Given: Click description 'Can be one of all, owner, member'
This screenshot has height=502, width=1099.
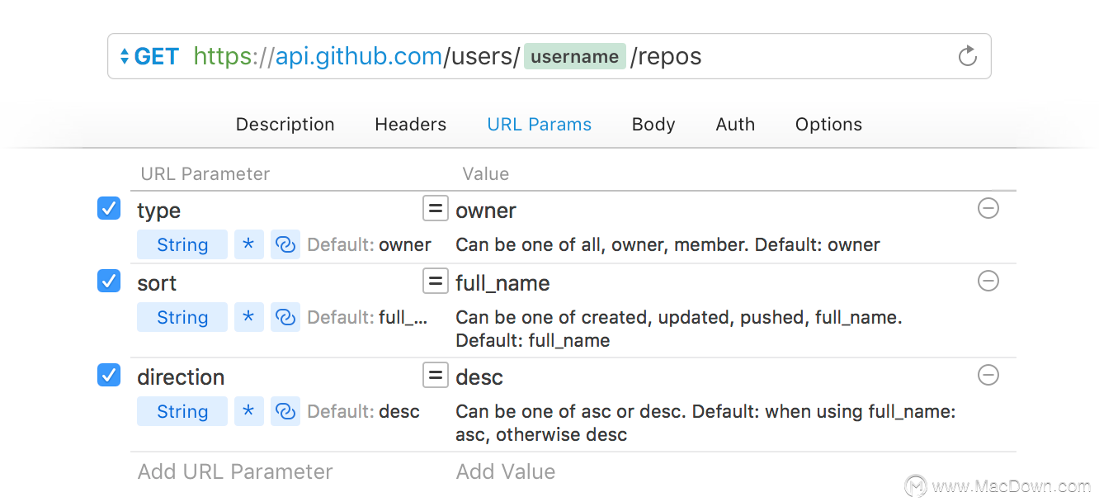Looking at the screenshot, I should point(667,245).
